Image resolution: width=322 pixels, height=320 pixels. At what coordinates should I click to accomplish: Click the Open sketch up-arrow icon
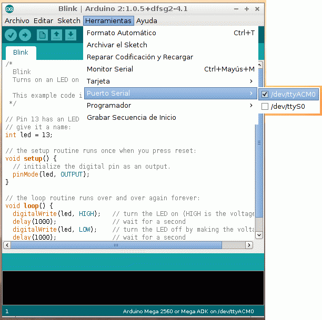tap(56, 35)
